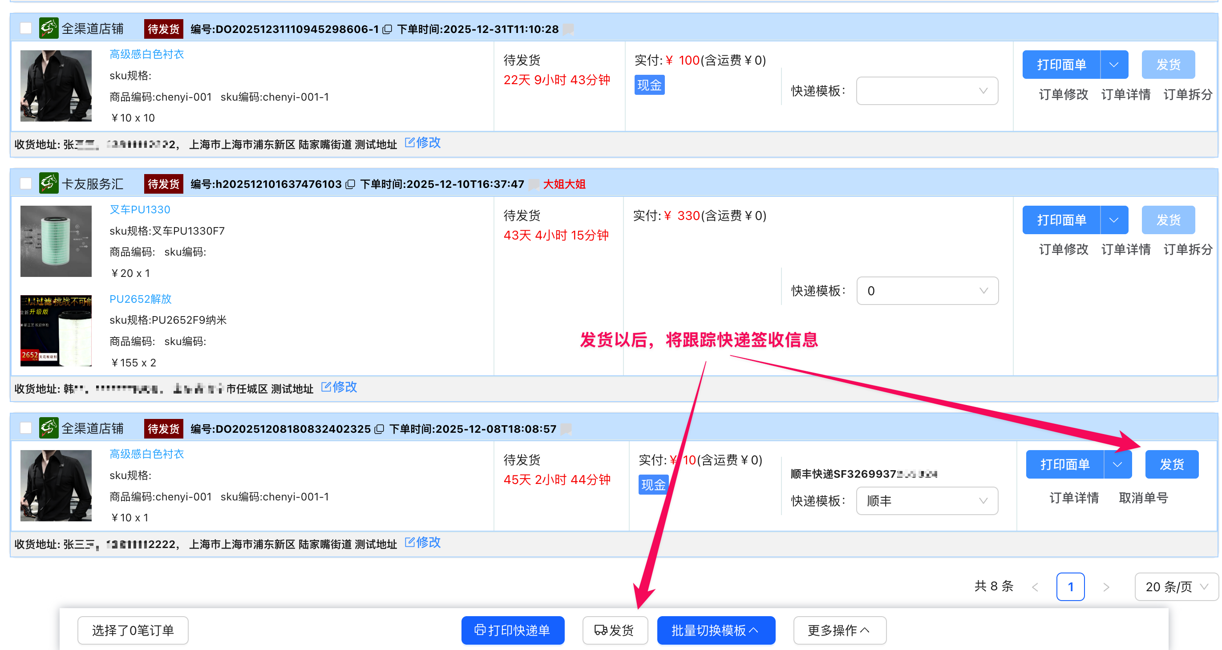Viewport: 1222px width, 650px height.
Task: Open 更多操作 menu in bottom bar
Action: 839,630
